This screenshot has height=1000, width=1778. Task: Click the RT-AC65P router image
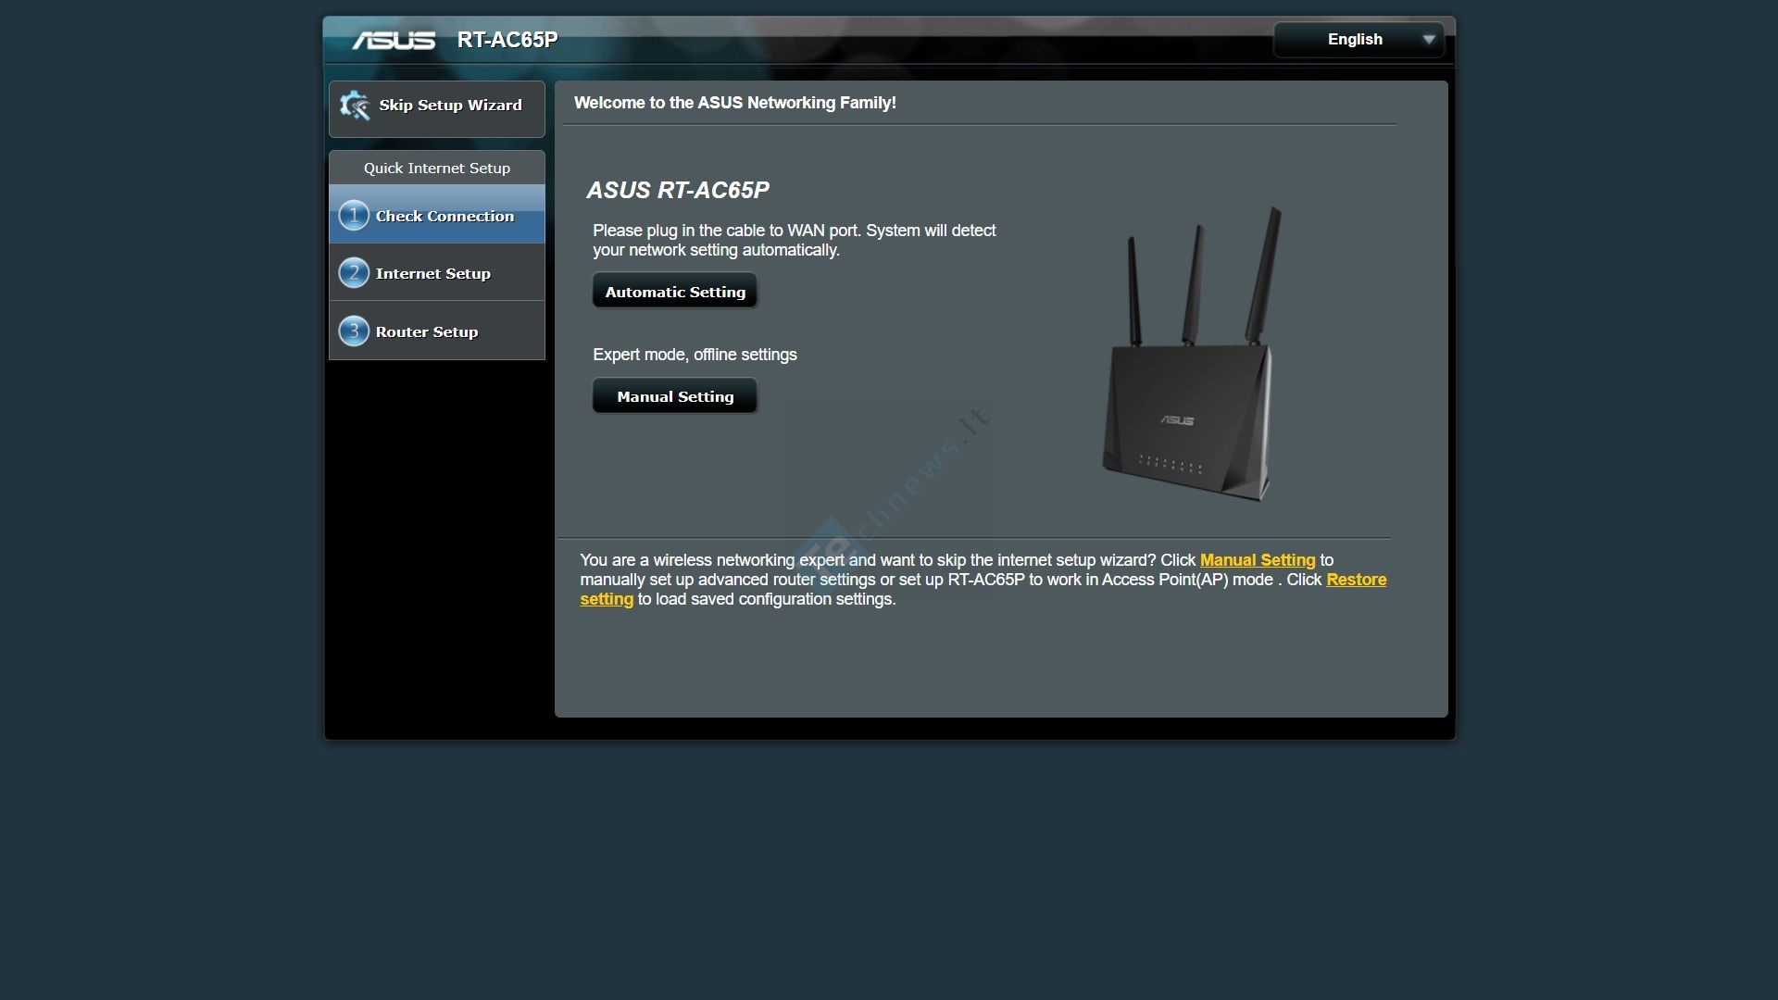click(1193, 354)
